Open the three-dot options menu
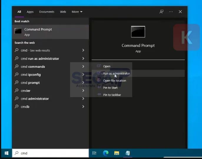 (171, 12)
